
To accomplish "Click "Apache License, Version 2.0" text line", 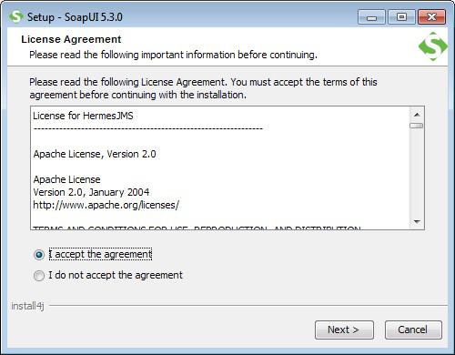I will (95, 154).
